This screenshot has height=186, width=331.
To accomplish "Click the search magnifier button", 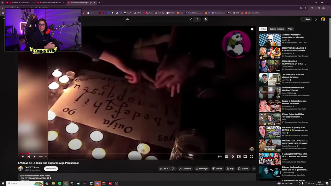I will coord(197,19).
